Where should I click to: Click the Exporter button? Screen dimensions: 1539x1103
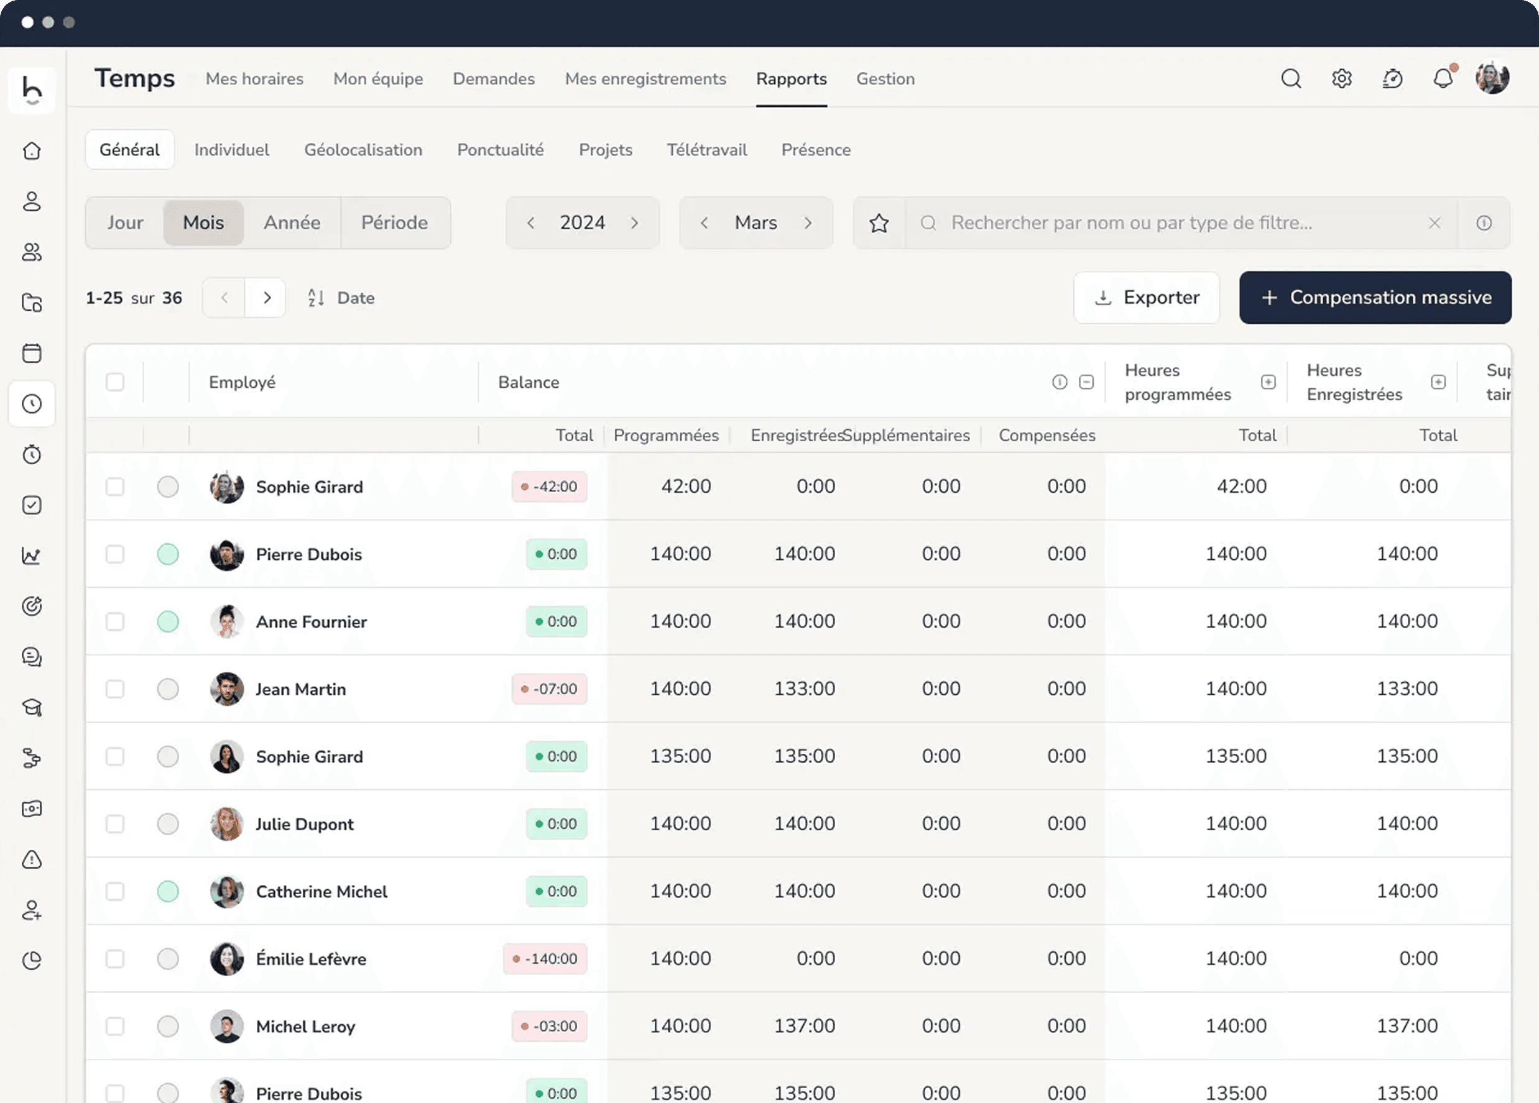[x=1146, y=298]
